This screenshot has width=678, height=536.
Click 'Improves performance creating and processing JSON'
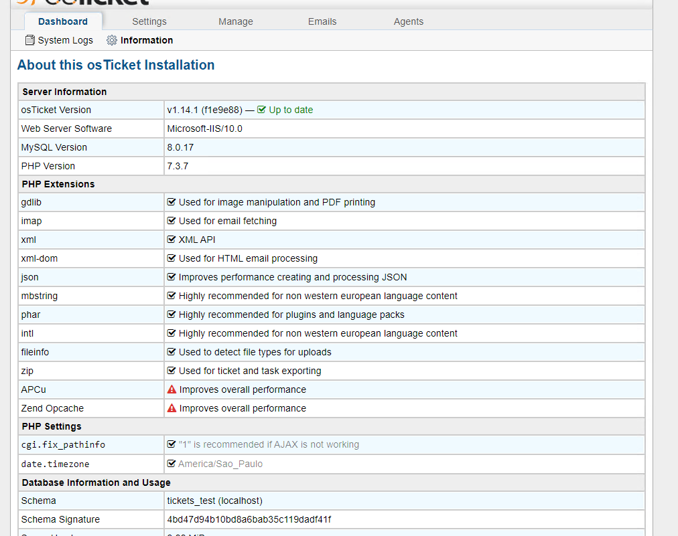(x=293, y=277)
